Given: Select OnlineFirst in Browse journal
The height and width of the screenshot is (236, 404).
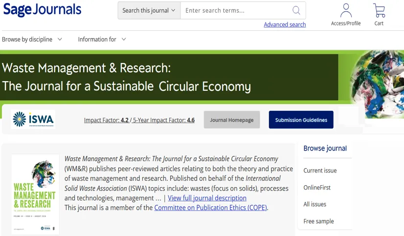Looking at the screenshot, I should pyautogui.click(x=317, y=188).
